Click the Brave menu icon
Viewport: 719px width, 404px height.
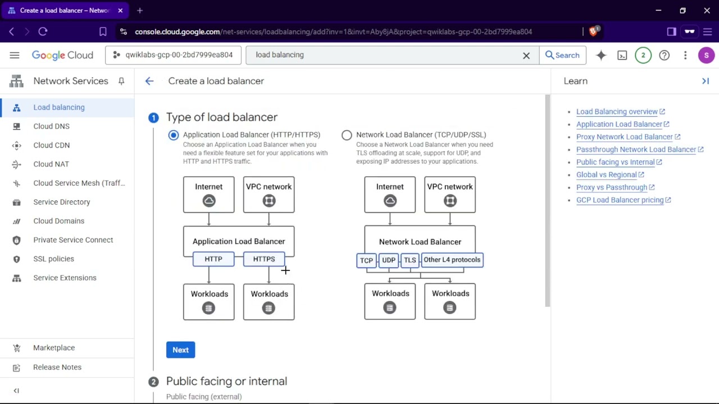pyautogui.click(x=707, y=32)
